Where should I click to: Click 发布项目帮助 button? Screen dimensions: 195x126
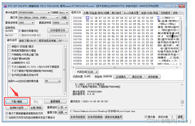[x=95, y=117]
